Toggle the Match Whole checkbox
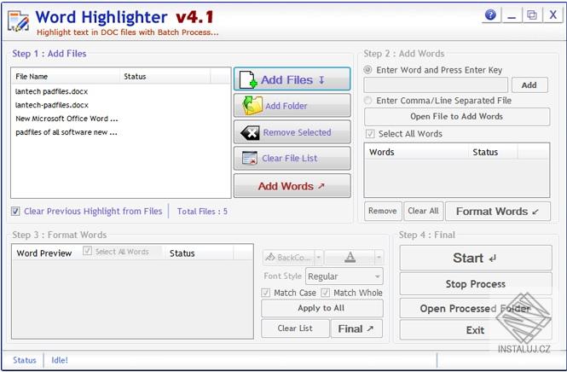The image size is (567, 372). coord(326,293)
